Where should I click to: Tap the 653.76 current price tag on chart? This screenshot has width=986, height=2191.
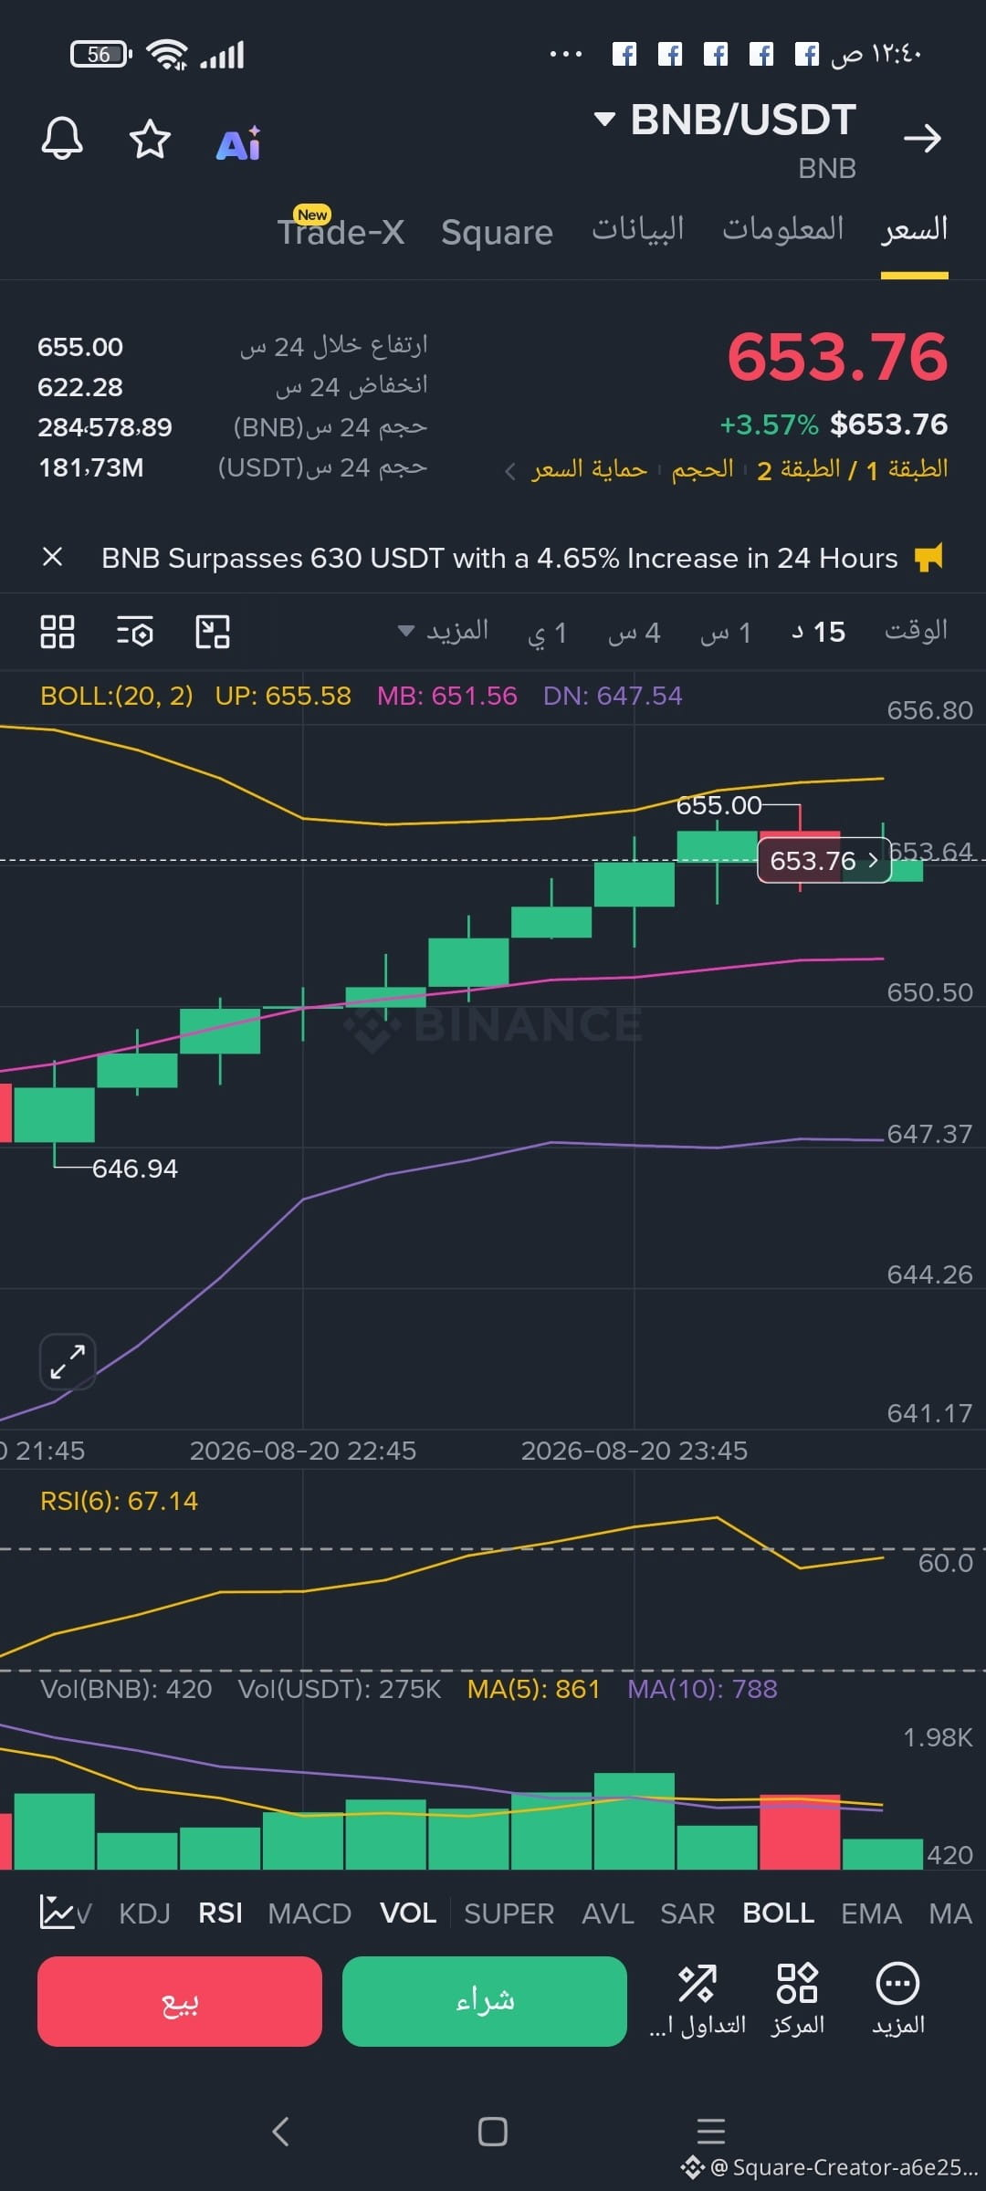pyautogui.click(x=823, y=861)
